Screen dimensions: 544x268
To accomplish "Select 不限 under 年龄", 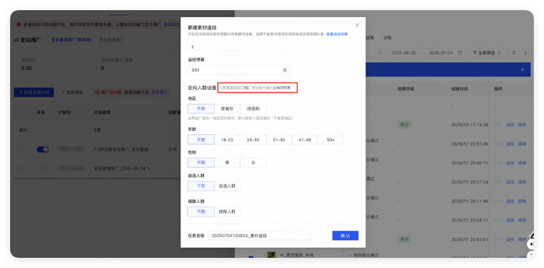I will (201, 139).
